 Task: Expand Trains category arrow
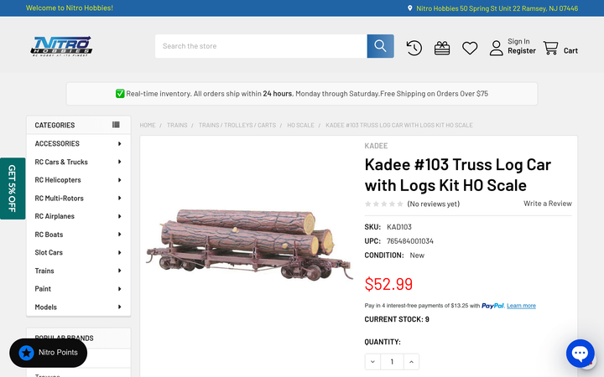pyautogui.click(x=119, y=271)
